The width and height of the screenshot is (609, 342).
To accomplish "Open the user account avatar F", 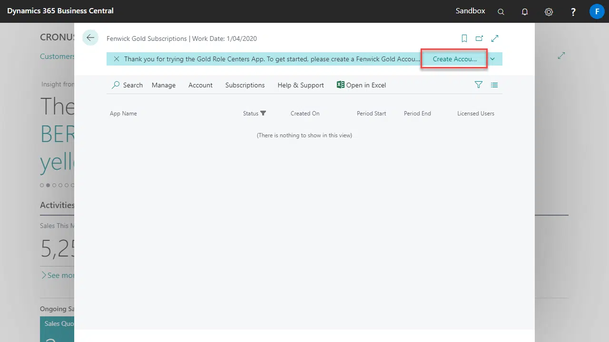I will click(x=597, y=11).
